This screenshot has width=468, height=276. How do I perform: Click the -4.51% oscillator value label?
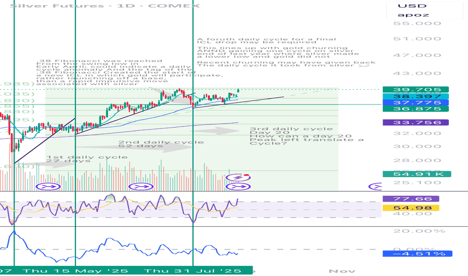(417, 253)
